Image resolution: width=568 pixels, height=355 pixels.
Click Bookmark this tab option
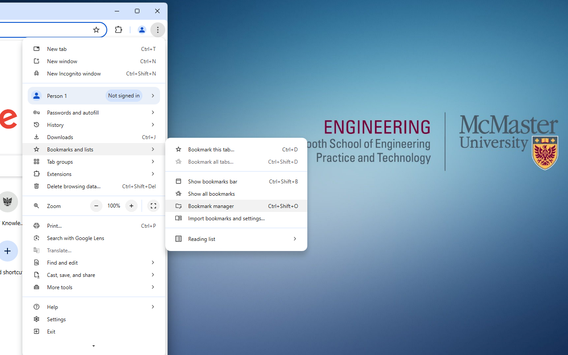(x=211, y=150)
